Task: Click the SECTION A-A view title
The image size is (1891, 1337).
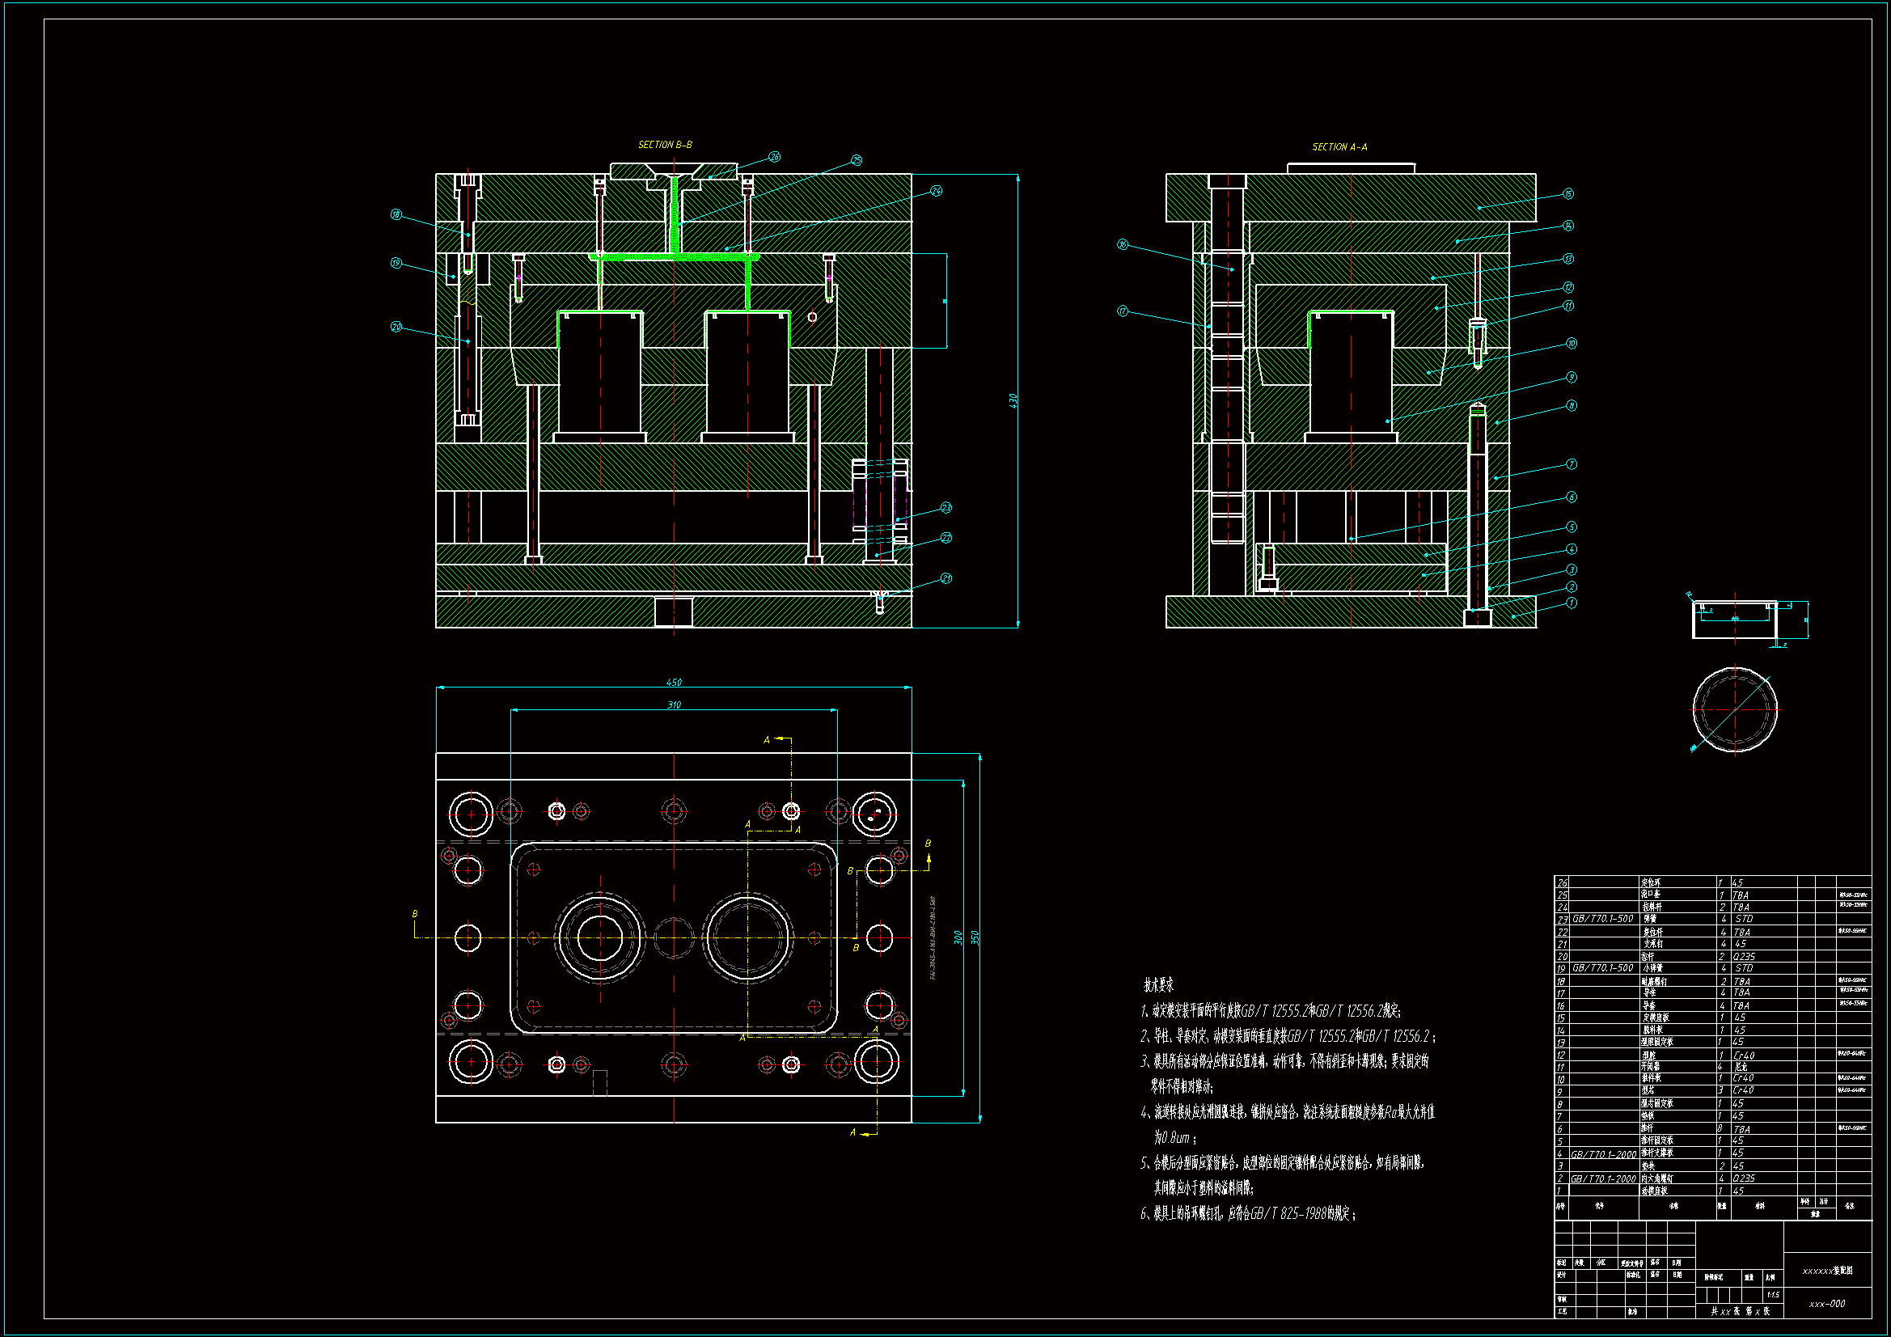Action: (x=1339, y=147)
